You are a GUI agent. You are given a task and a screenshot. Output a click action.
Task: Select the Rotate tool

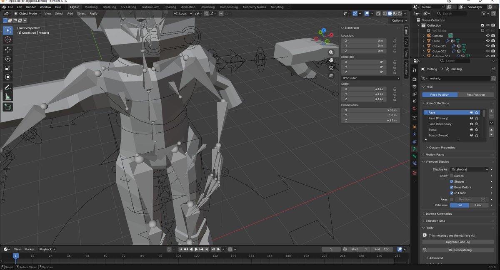coord(8,59)
